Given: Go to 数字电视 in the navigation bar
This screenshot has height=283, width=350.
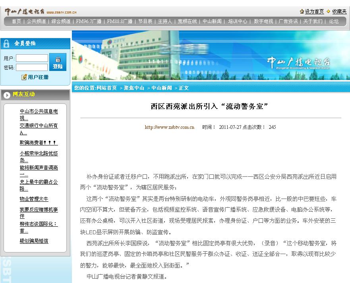Looking at the screenshot, I should (x=263, y=21).
